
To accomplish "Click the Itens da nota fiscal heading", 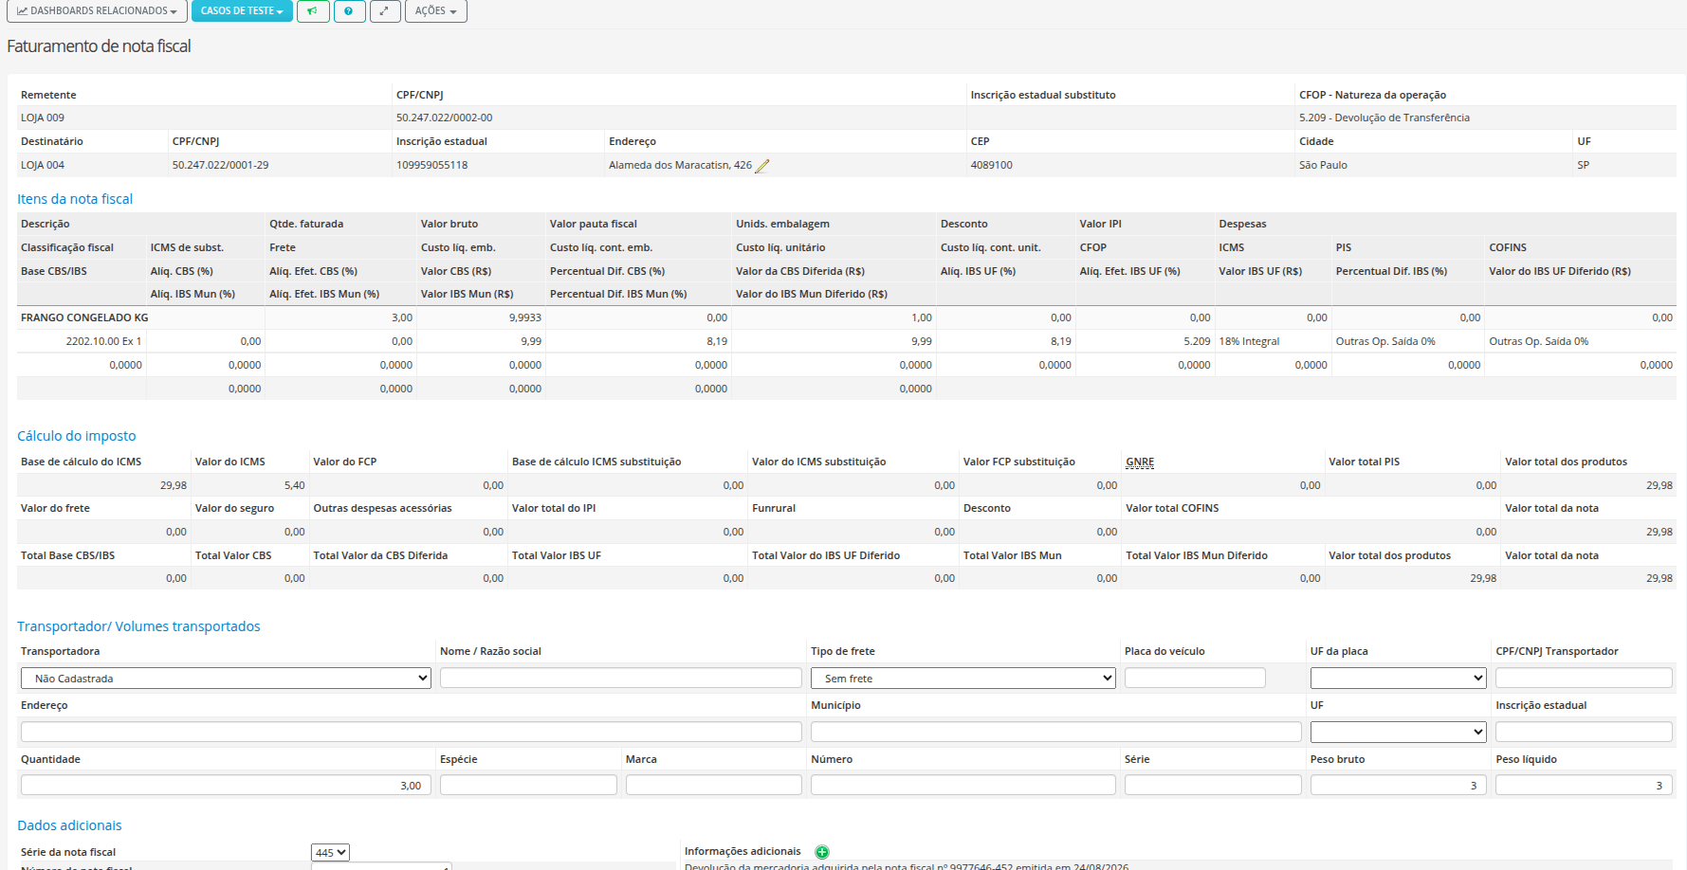I will pyautogui.click(x=75, y=199).
